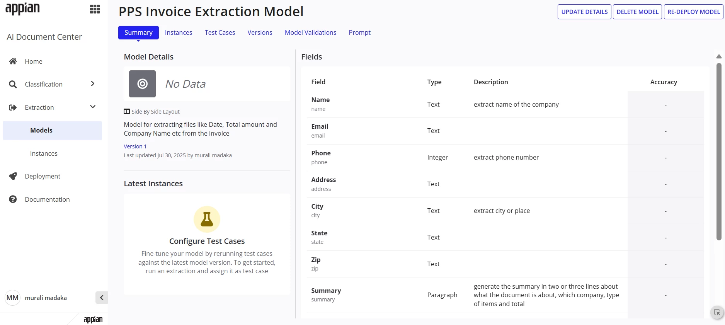Click the Description column header
Image resolution: width=725 pixels, height=325 pixels.
click(491, 82)
